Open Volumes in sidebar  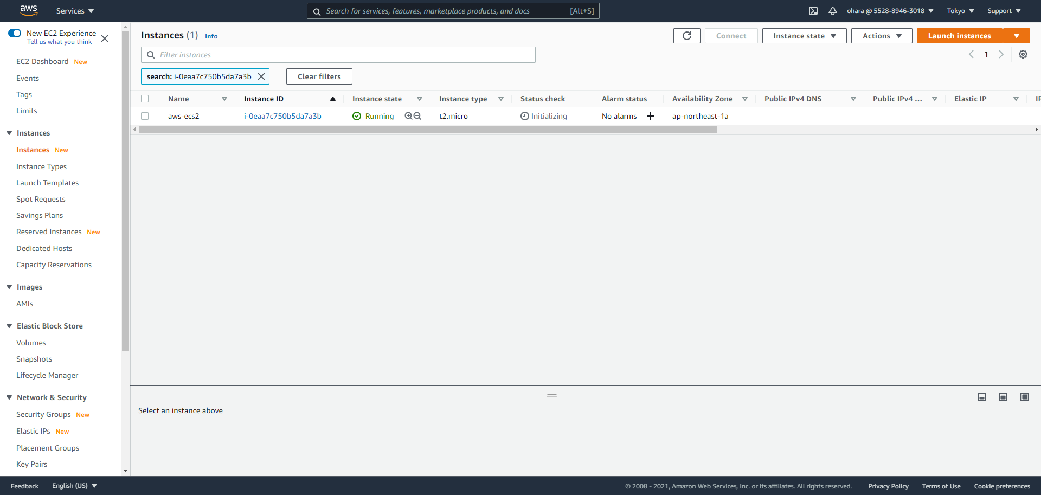(31, 343)
